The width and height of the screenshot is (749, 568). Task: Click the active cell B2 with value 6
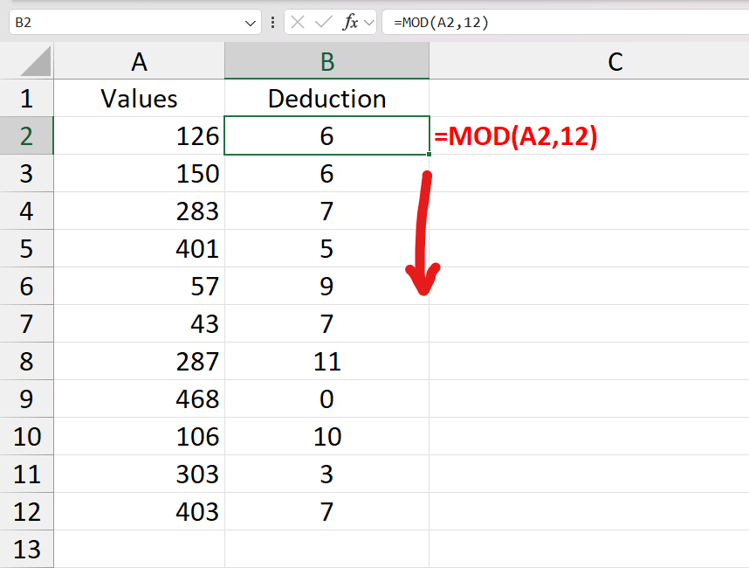click(x=326, y=135)
